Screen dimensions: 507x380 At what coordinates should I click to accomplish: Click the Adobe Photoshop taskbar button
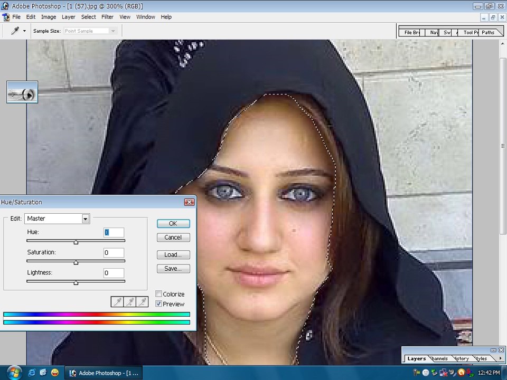coord(104,373)
